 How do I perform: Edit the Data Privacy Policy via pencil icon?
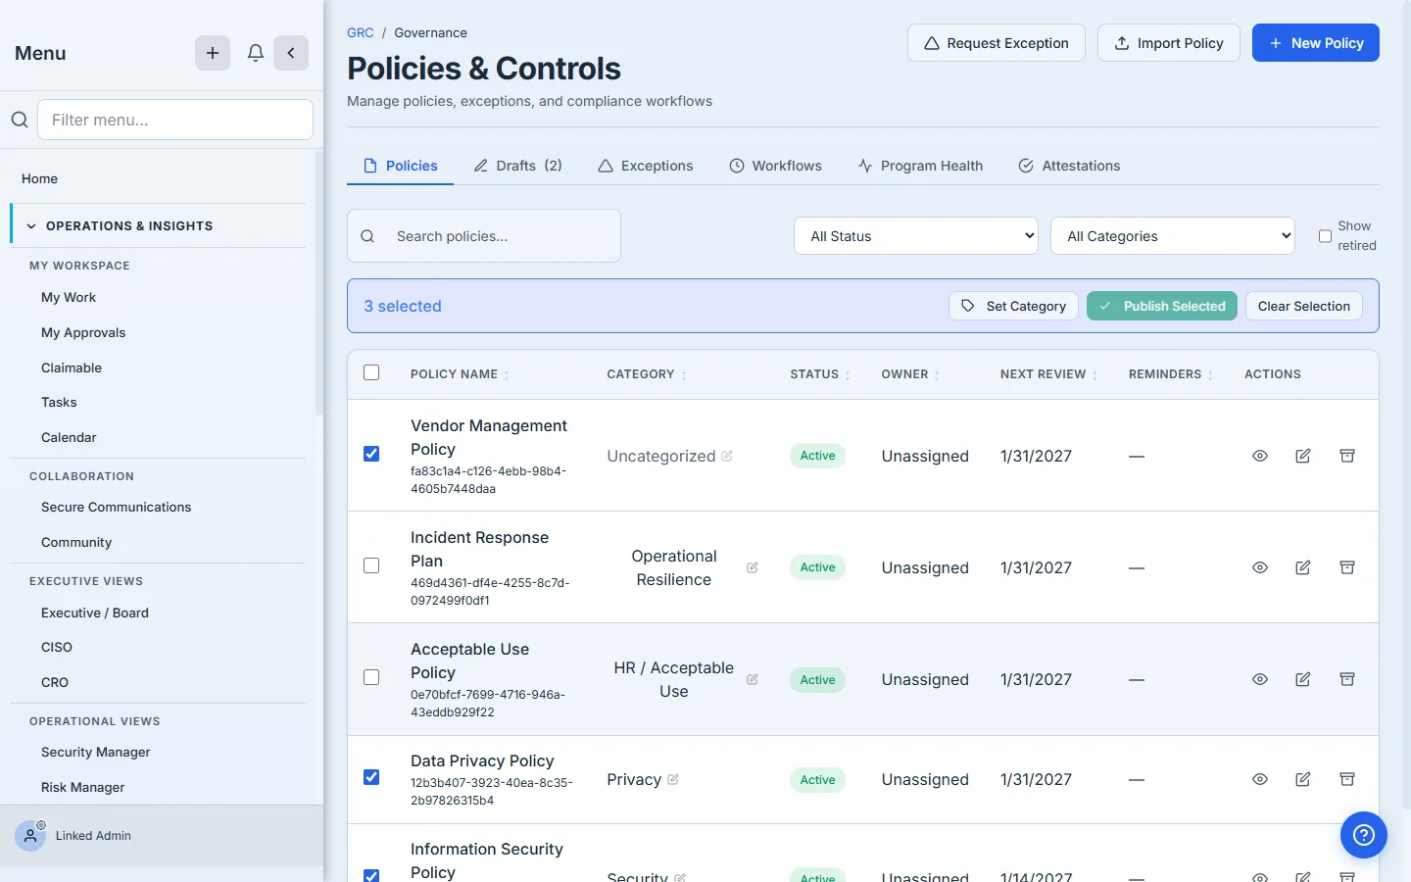coord(1303,779)
